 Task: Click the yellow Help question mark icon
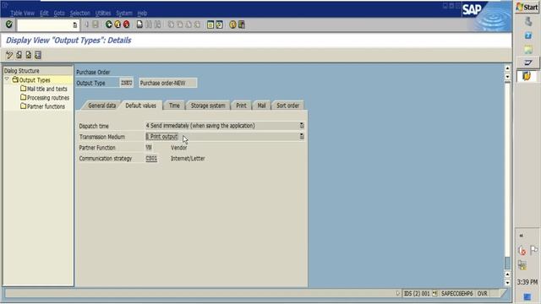point(233,24)
